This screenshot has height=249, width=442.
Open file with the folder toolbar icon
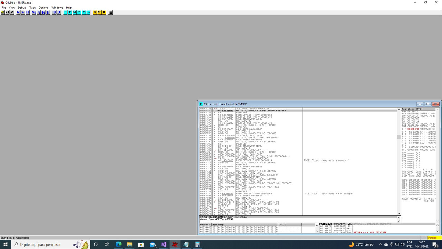coord(2,12)
